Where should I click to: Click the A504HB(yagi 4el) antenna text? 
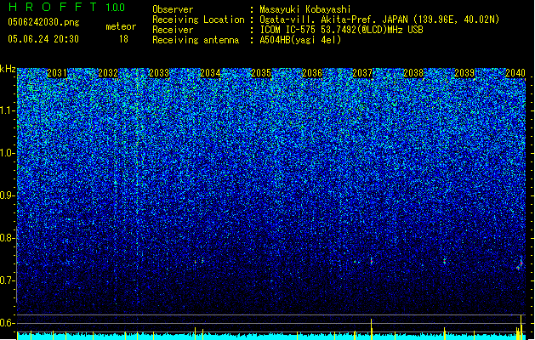(300, 40)
